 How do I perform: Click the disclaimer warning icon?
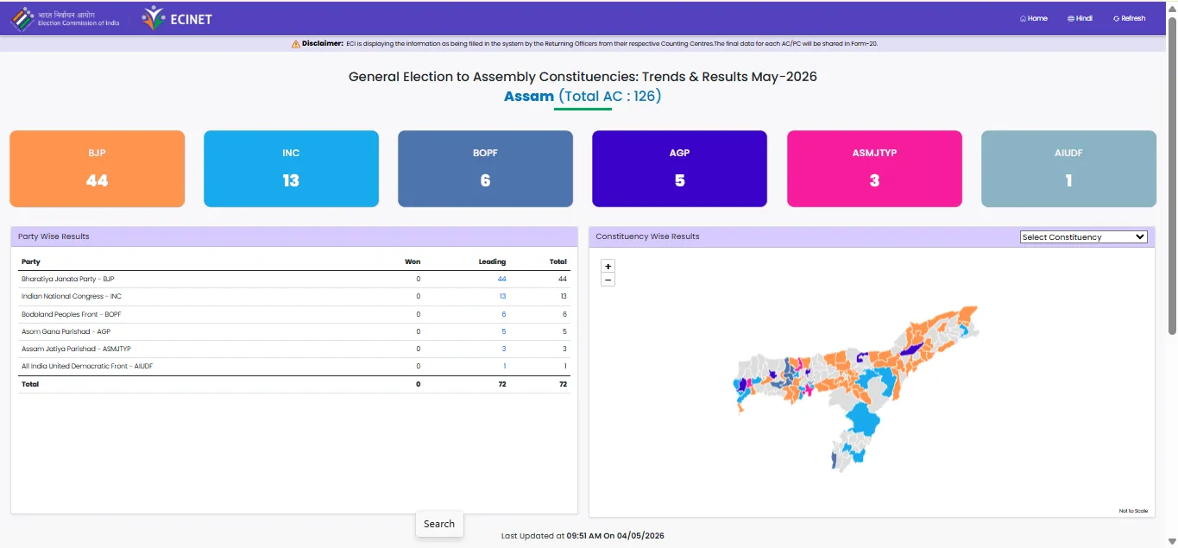pyautogui.click(x=296, y=43)
